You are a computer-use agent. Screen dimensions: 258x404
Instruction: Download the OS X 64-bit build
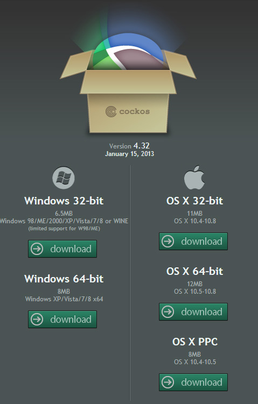point(193,312)
